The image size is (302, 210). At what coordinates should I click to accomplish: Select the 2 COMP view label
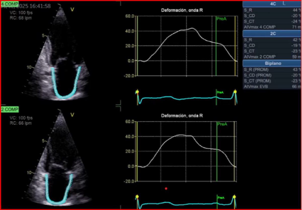10,109
